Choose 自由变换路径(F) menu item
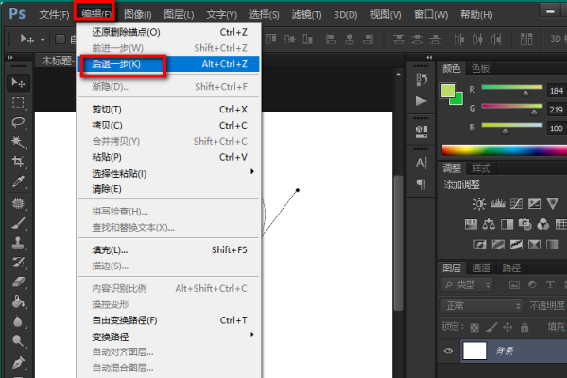The height and width of the screenshot is (378, 567). click(x=169, y=320)
